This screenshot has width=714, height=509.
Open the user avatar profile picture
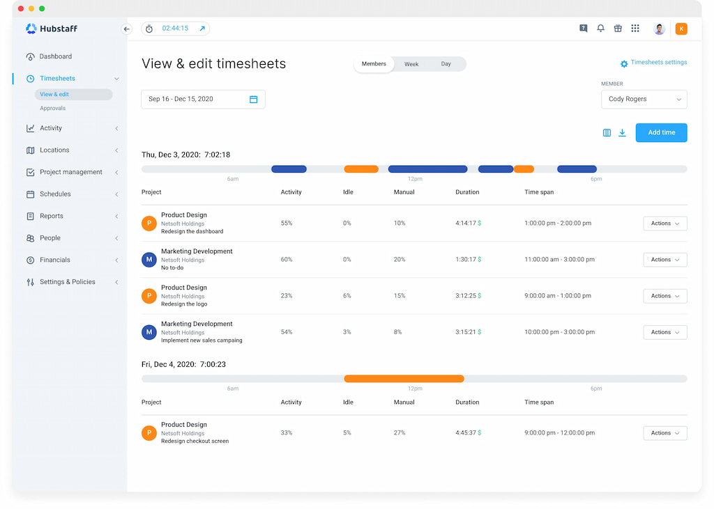[659, 29]
